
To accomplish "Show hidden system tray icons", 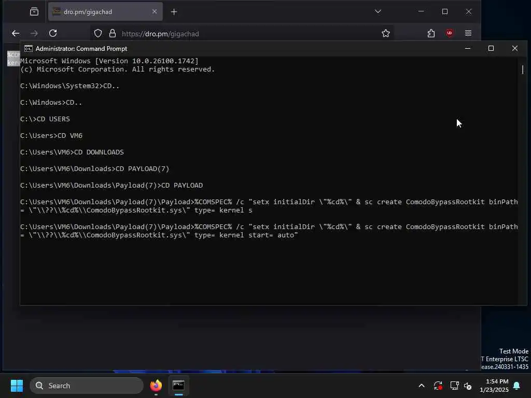I will 422,386.
